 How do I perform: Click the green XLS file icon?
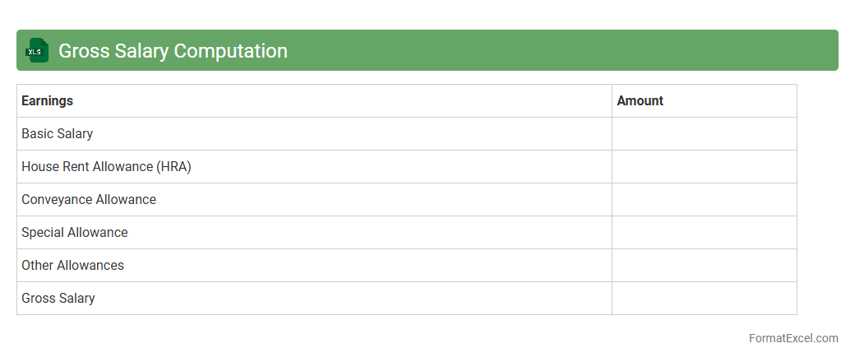37,51
